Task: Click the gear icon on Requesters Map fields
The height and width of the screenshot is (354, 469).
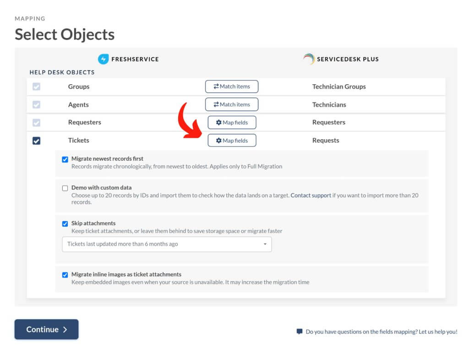Action: (218, 122)
